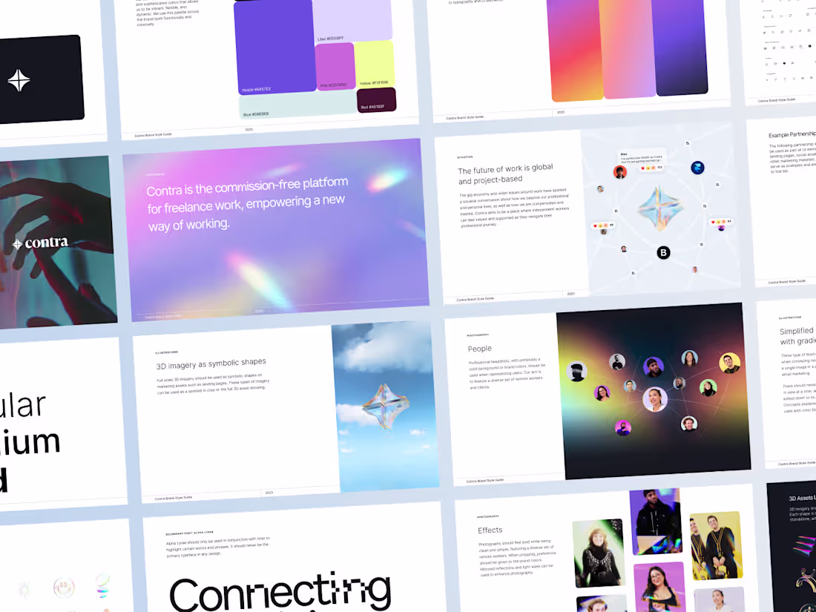Viewport: 816px width, 612px height.
Task: Pick the Pink color swatch
Action: (x=335, y=66)
